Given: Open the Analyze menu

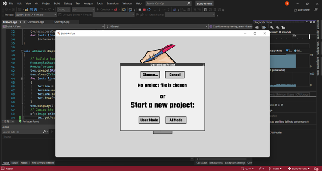Looking at the screenshot, I should pyautogui.click(x=88, y=3).
